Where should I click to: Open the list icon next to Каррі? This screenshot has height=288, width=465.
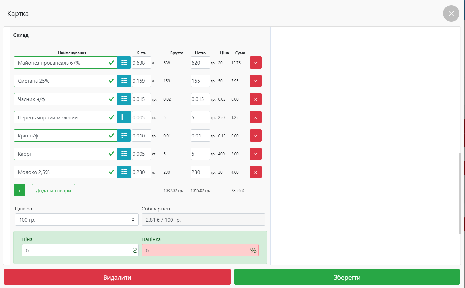pyautogui.click(x=124, y=154)
